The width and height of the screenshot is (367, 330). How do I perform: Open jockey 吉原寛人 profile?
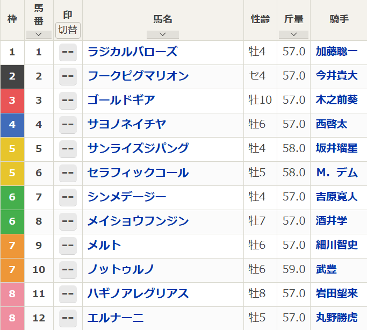336,197
